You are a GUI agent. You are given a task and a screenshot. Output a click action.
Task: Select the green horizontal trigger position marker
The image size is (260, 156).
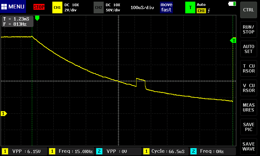point(37,18)
